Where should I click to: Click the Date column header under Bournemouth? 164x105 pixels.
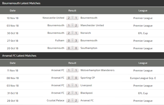tap(13, 10)
